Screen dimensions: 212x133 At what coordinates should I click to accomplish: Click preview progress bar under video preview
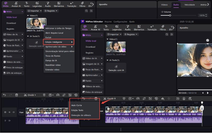[195, 90]
